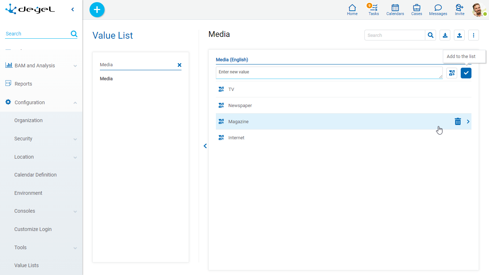Screen dimensions: 489x275
Task: Open the Cases briefcase icon
Action: tap(416, 9)
